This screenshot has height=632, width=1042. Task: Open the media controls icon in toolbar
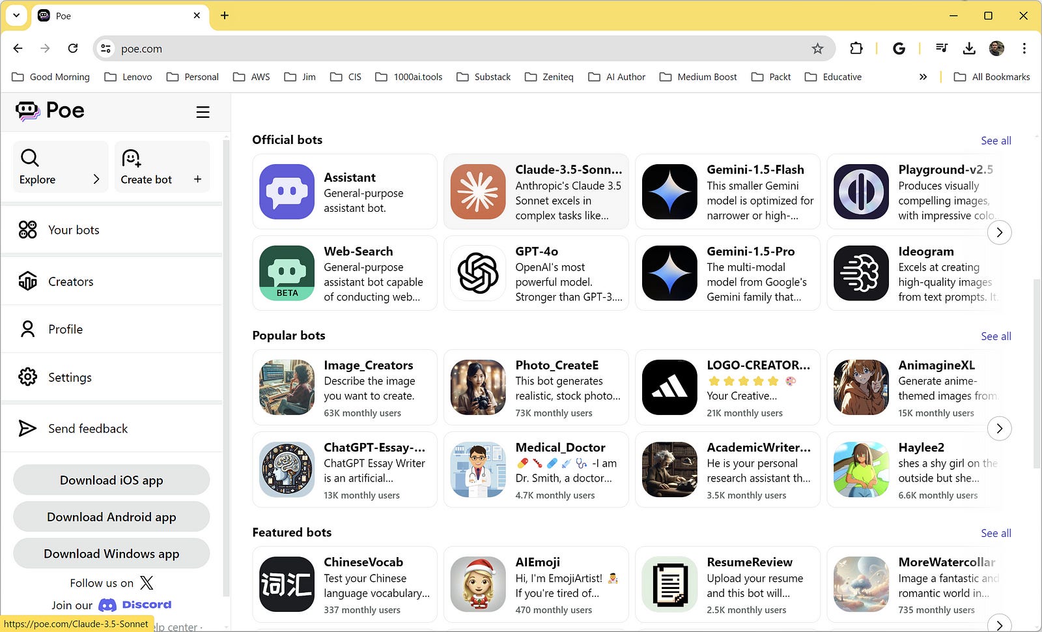[942, 48]
